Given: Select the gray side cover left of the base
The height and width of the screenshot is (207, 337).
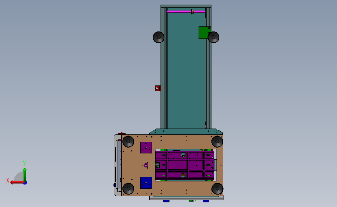Looking at the screenshot, I should pyautogui.click(x=118, y=165).
